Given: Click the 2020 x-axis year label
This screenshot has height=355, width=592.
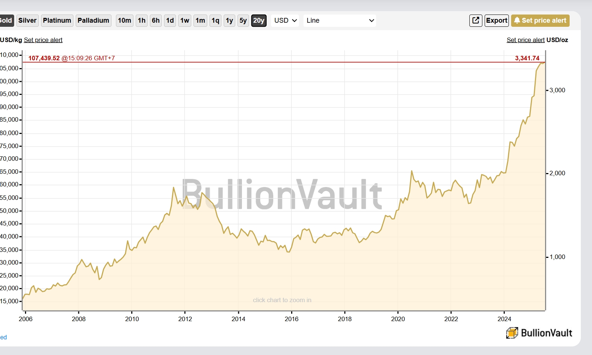Looking at the screenshot, I should click(x=398, y=319).
